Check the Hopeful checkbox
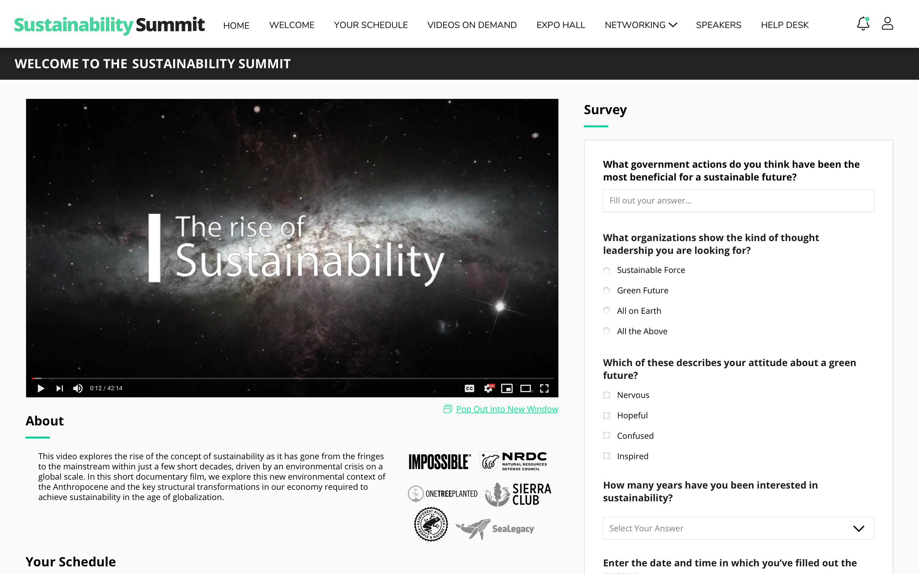Viewport: 919px width, 574px height. (607, 416)
